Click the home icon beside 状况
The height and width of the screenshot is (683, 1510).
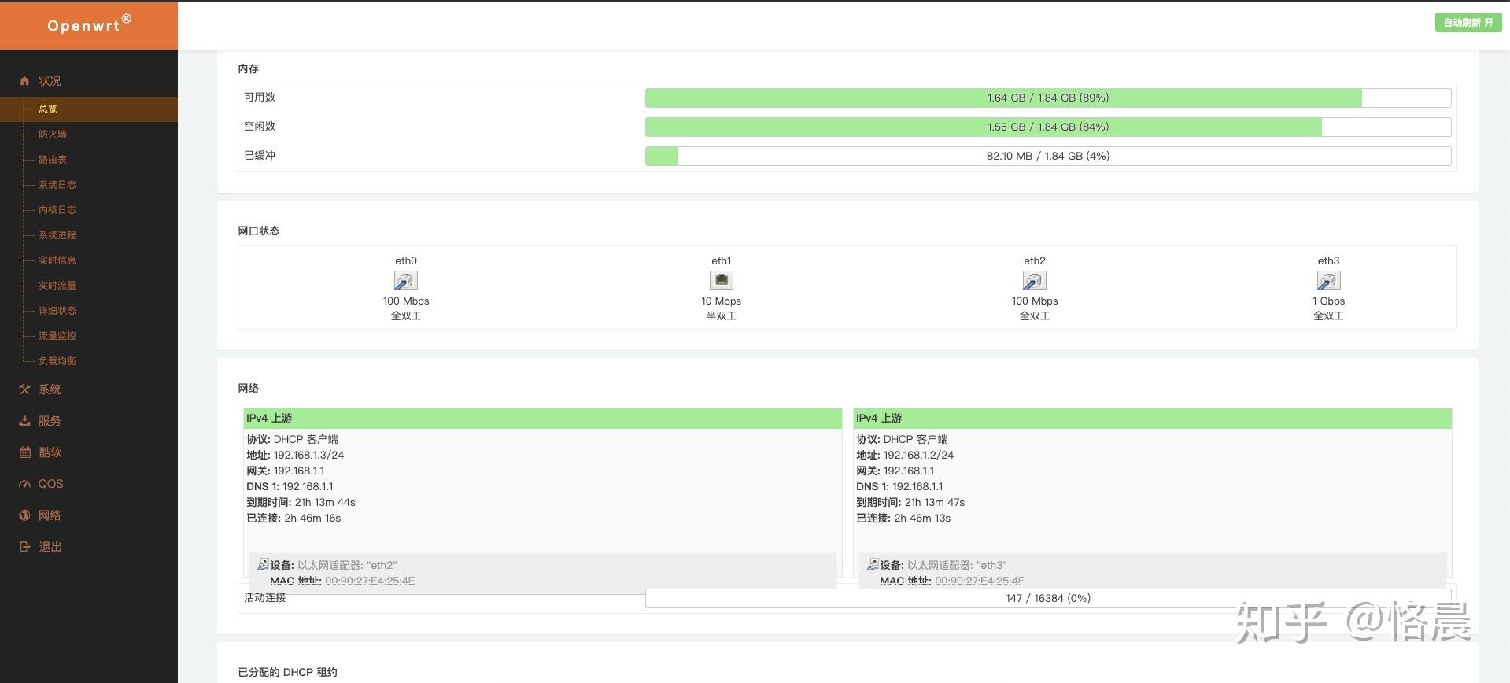24,81
